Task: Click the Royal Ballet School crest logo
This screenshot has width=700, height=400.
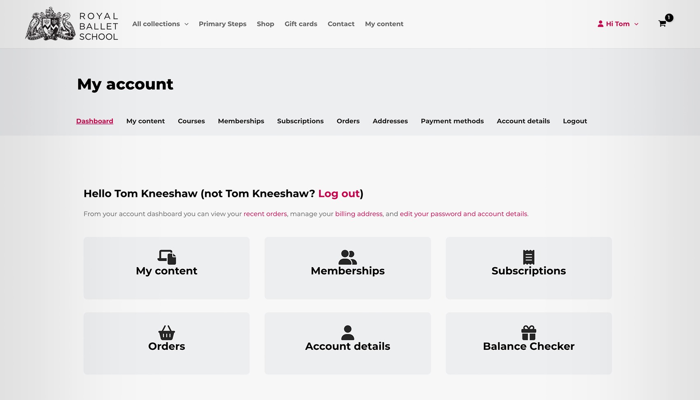Action: [x=50, y=24]
